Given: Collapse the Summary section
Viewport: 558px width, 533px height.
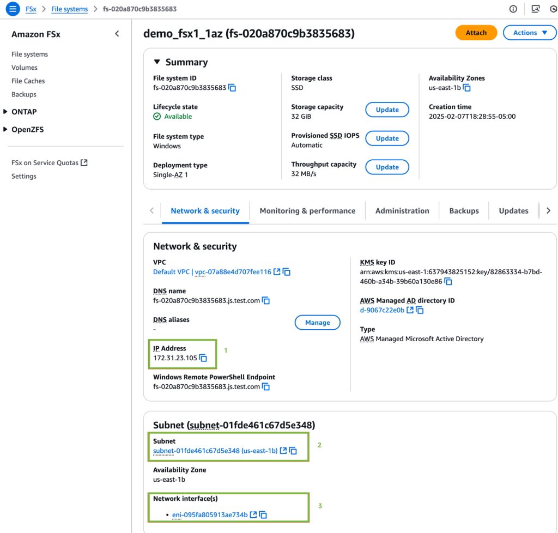Looking at the screenshot, I should pos(157,62).
